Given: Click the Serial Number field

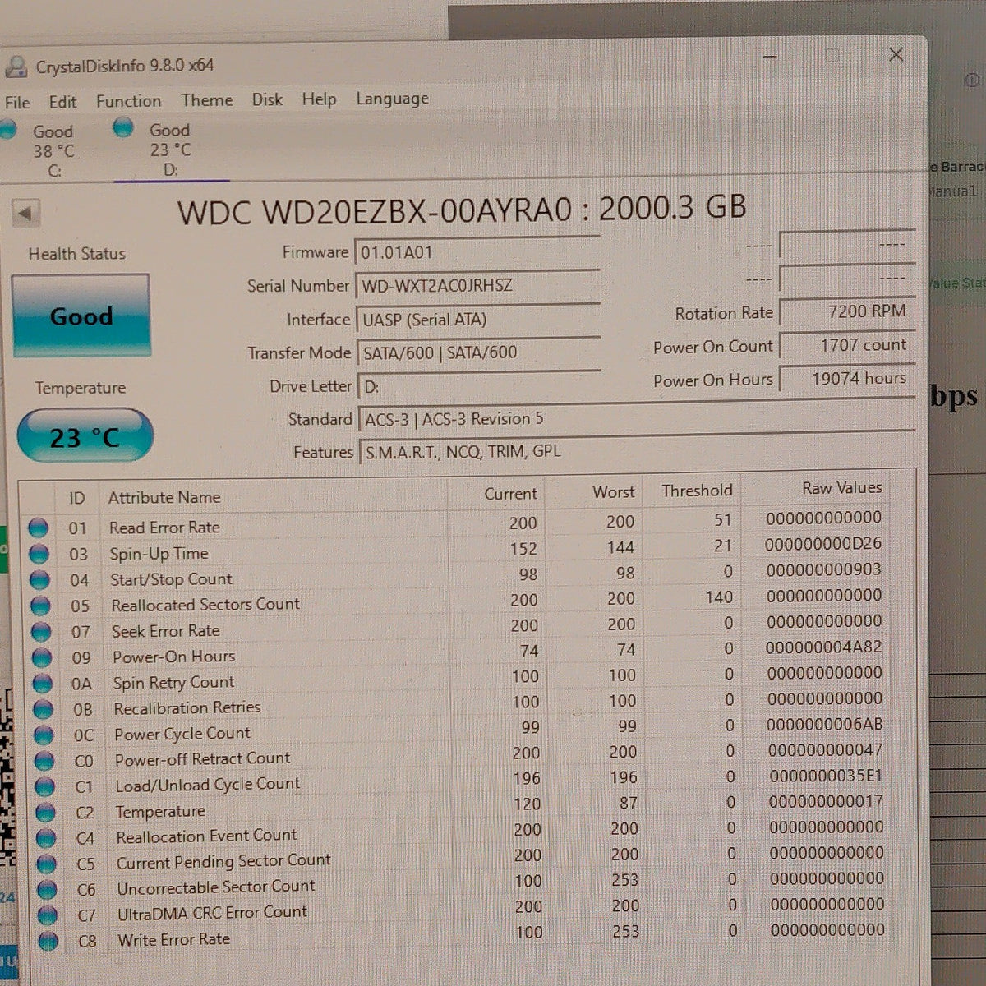Looking at the screenshot, I should pos(477,285).
